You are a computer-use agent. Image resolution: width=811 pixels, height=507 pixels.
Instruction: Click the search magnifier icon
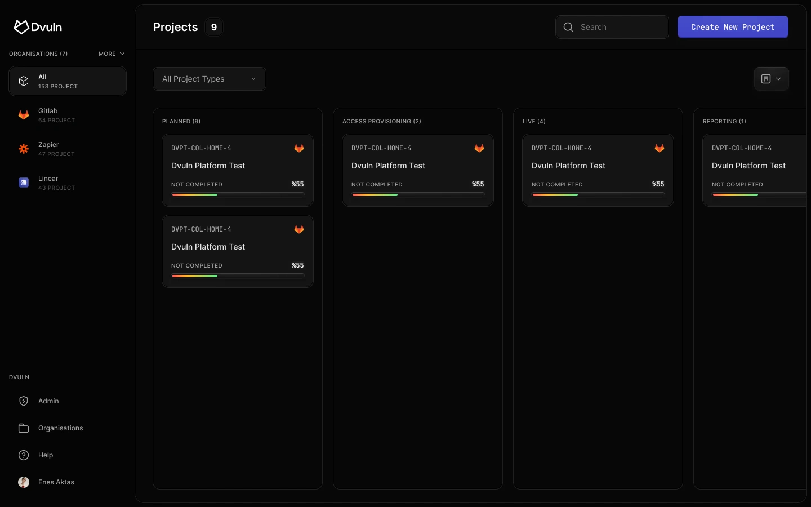(568, 27)
